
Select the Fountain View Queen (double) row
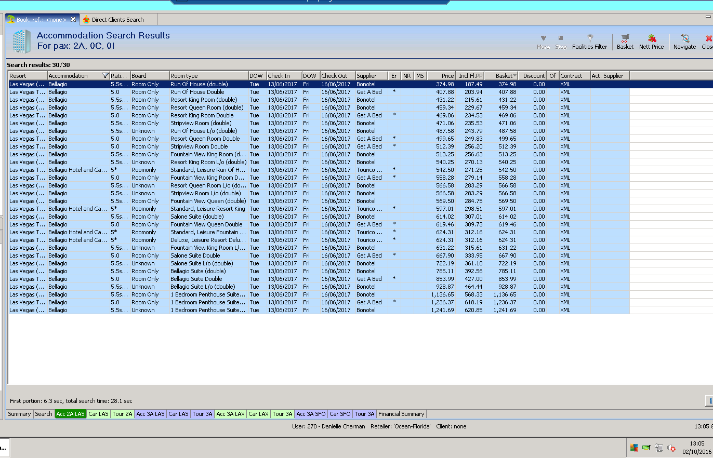click(x=319, y=201)
